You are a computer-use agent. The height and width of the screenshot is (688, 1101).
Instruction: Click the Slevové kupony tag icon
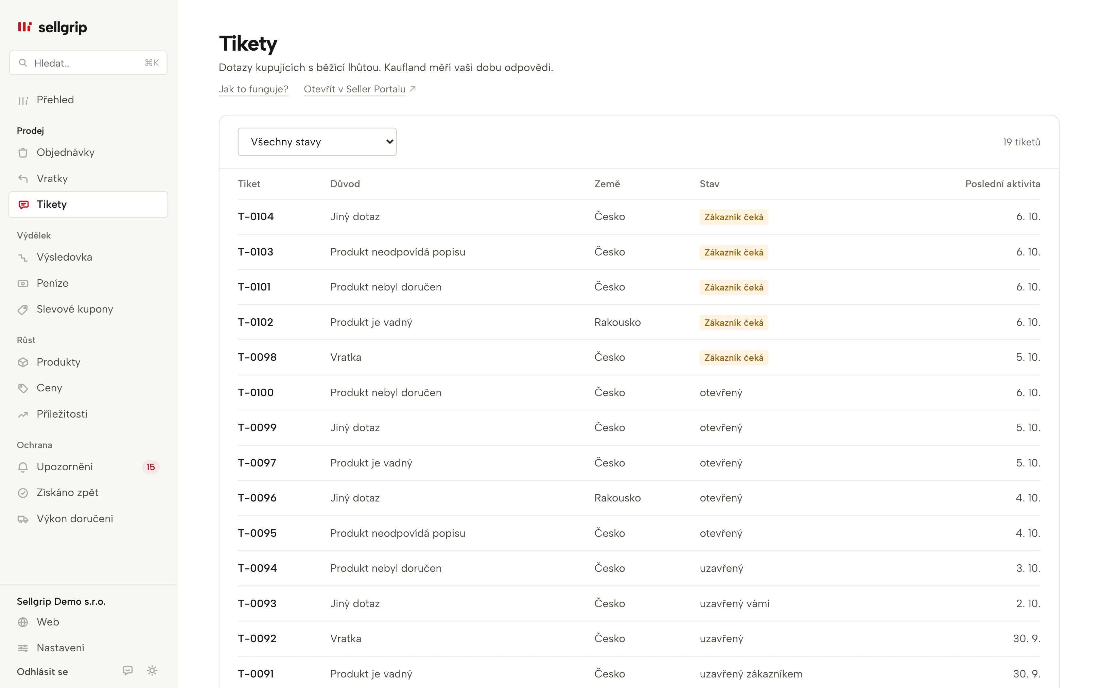23,310
